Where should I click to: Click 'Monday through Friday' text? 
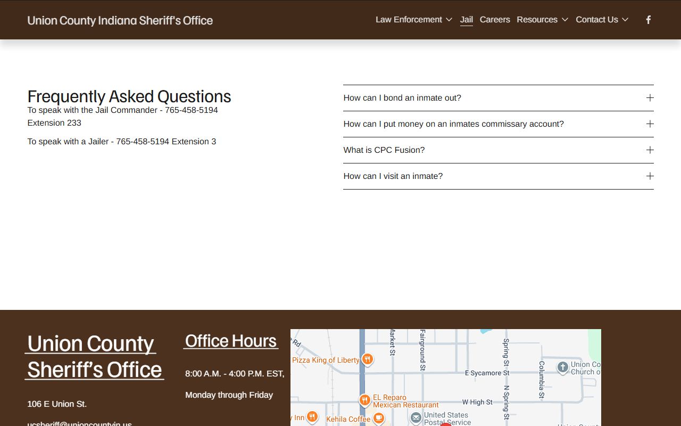tap(229, 395)
